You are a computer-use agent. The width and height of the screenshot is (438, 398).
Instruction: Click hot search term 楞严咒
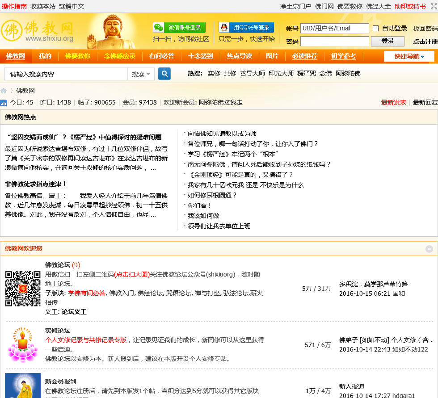(307, 73)
